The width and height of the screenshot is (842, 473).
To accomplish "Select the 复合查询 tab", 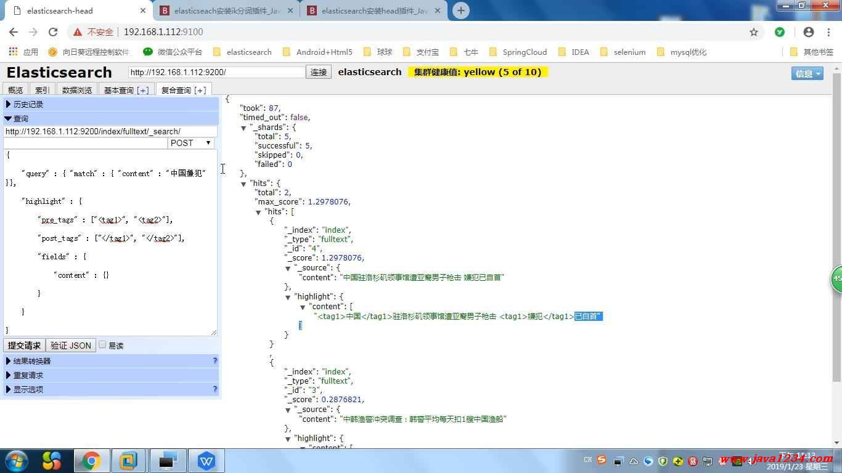I will 184,90.
